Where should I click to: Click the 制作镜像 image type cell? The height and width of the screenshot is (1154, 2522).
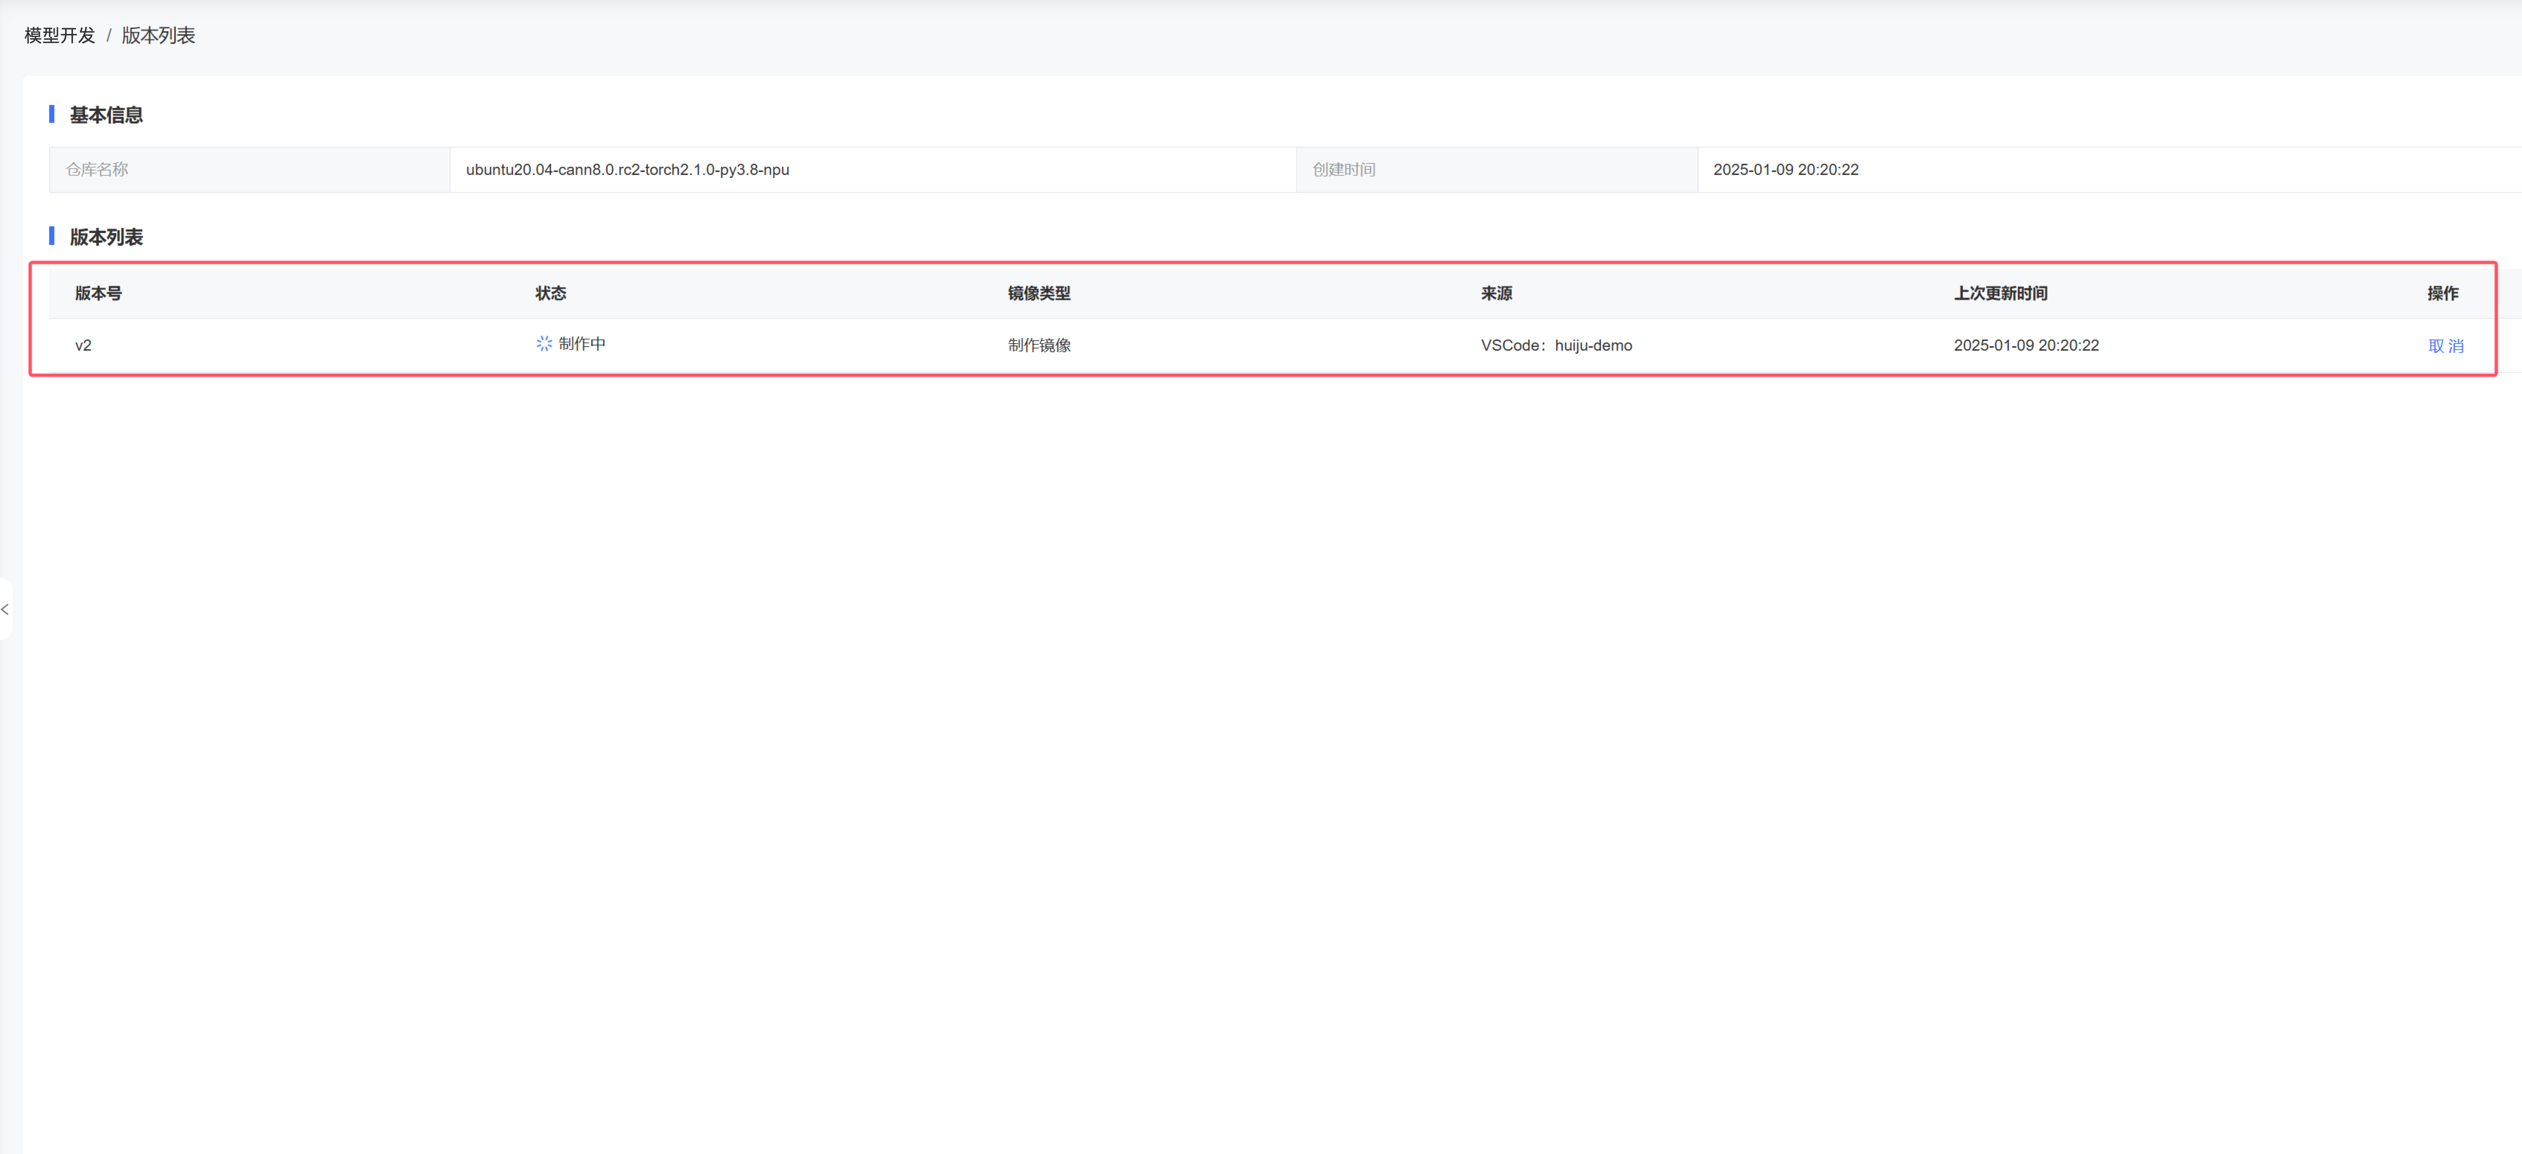[x=1039, y=345]
